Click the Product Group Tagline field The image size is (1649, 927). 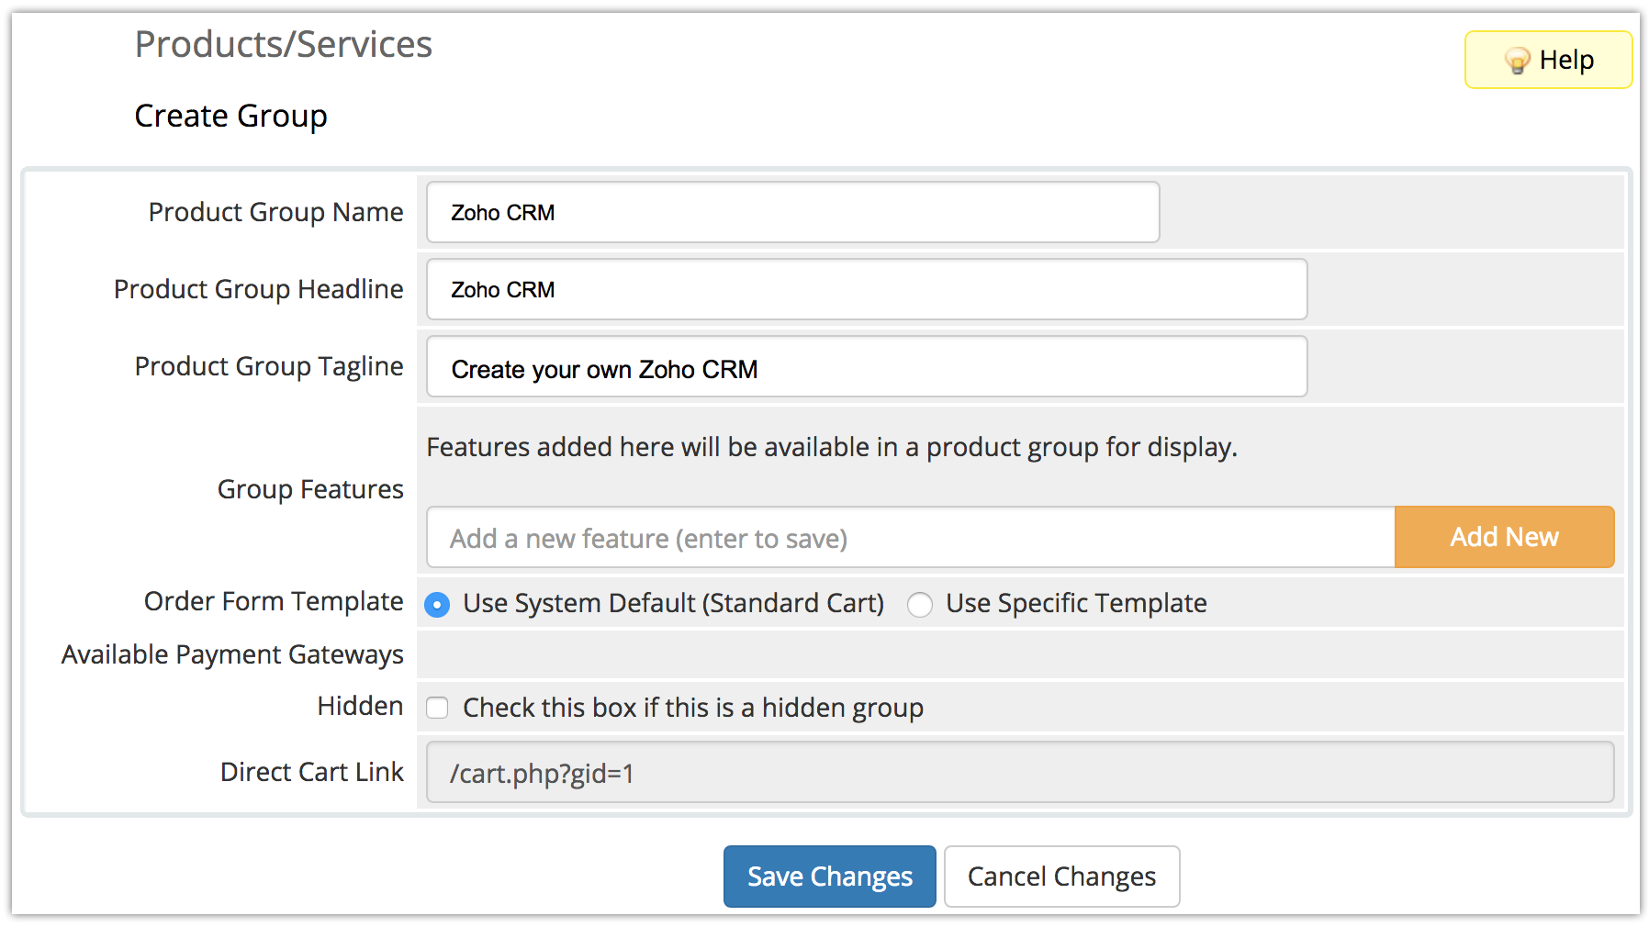pos(867,366)
